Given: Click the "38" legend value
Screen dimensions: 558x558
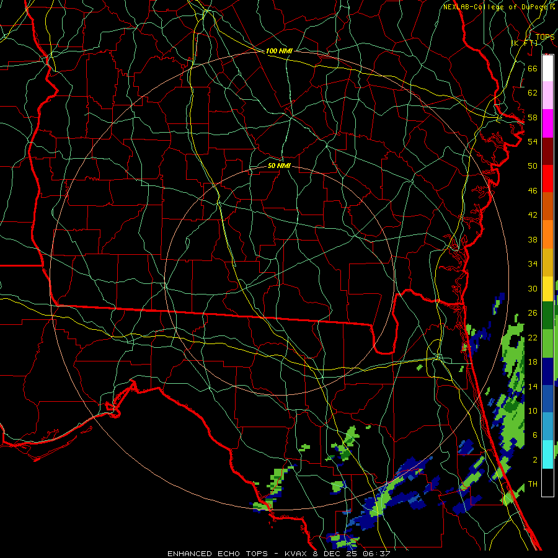Looking at the screenshot, I should tap(533, 239).
